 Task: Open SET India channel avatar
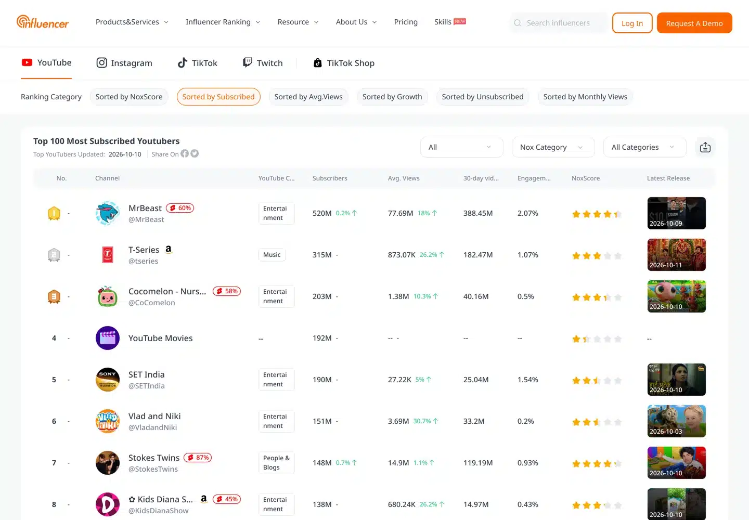[108, 380]
